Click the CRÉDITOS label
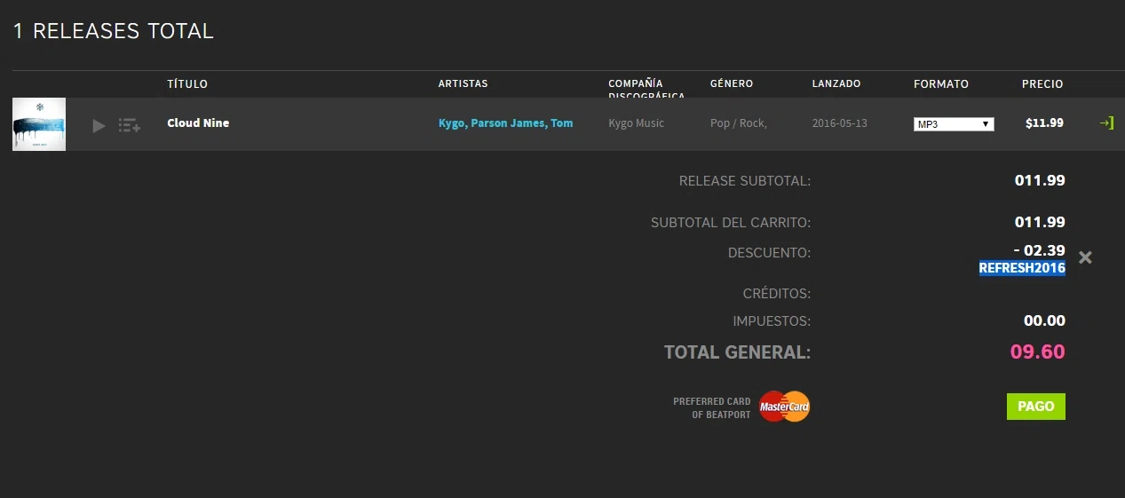 [x=777, y=294]
